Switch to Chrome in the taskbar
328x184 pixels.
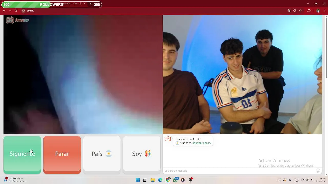[168, 180]
